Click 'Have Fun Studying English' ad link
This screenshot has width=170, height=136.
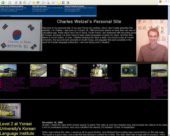coord(12,6)
